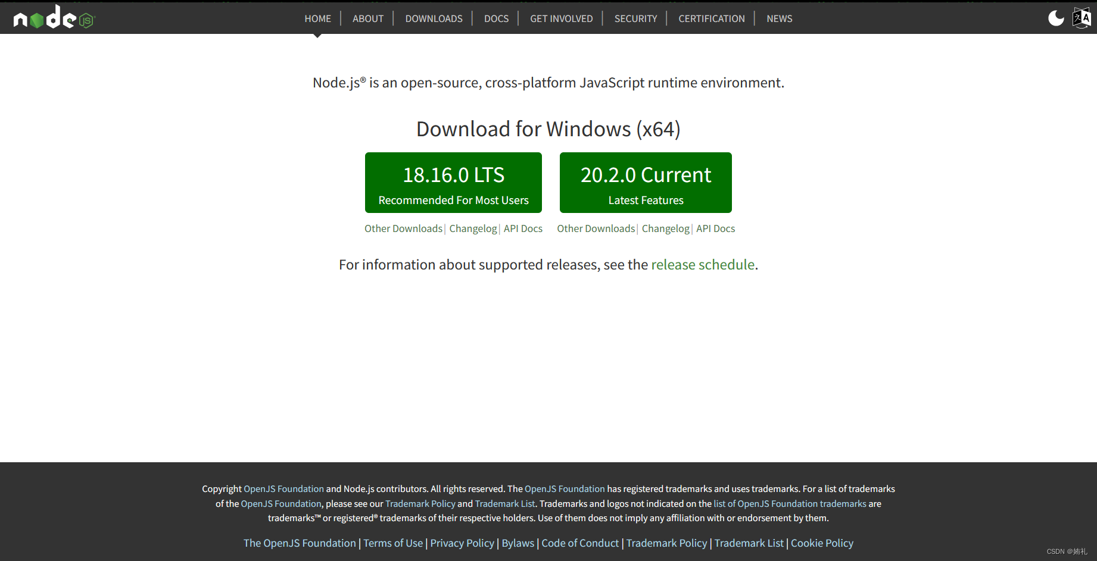
Task: Click the Node.js logo
Action: [x=54, y=18]
